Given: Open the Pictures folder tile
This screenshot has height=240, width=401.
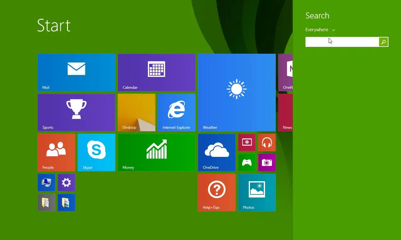Looking at the screenshot, I should tap(66, 202).
